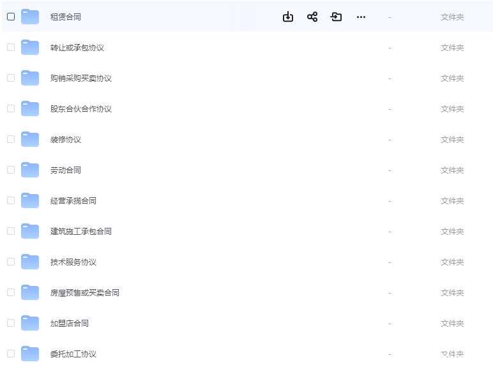This screenshot has width=493, height=367.
Task: Click the 装修协议 folder icon
Action: click(30, 140)
